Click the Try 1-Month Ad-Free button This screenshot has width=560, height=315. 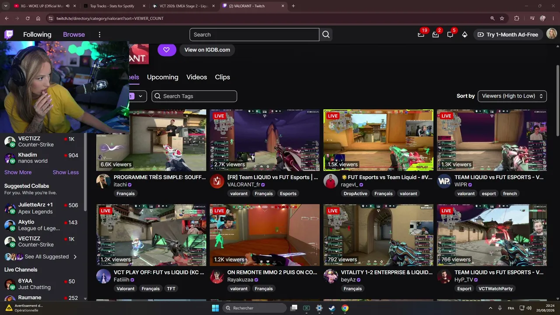(x=508, y=35)
